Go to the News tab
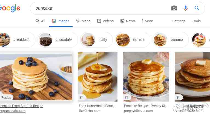This screenshot has height=118, width=210. pos(128,21)
